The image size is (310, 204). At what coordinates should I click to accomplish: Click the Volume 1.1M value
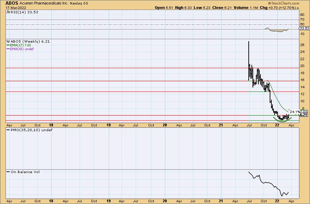coord(246,8)
